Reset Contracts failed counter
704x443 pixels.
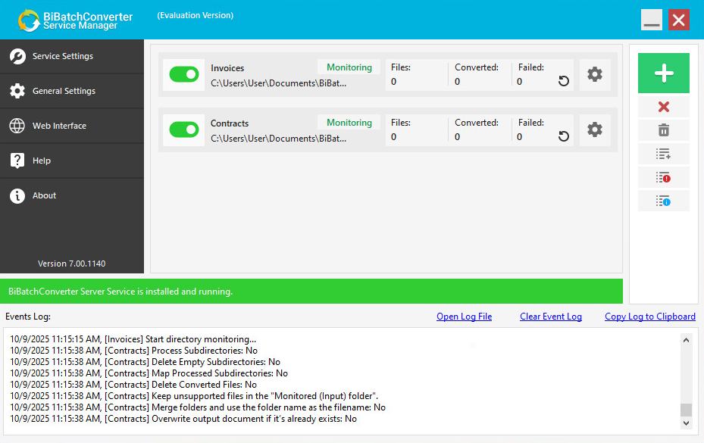[564, 136]
